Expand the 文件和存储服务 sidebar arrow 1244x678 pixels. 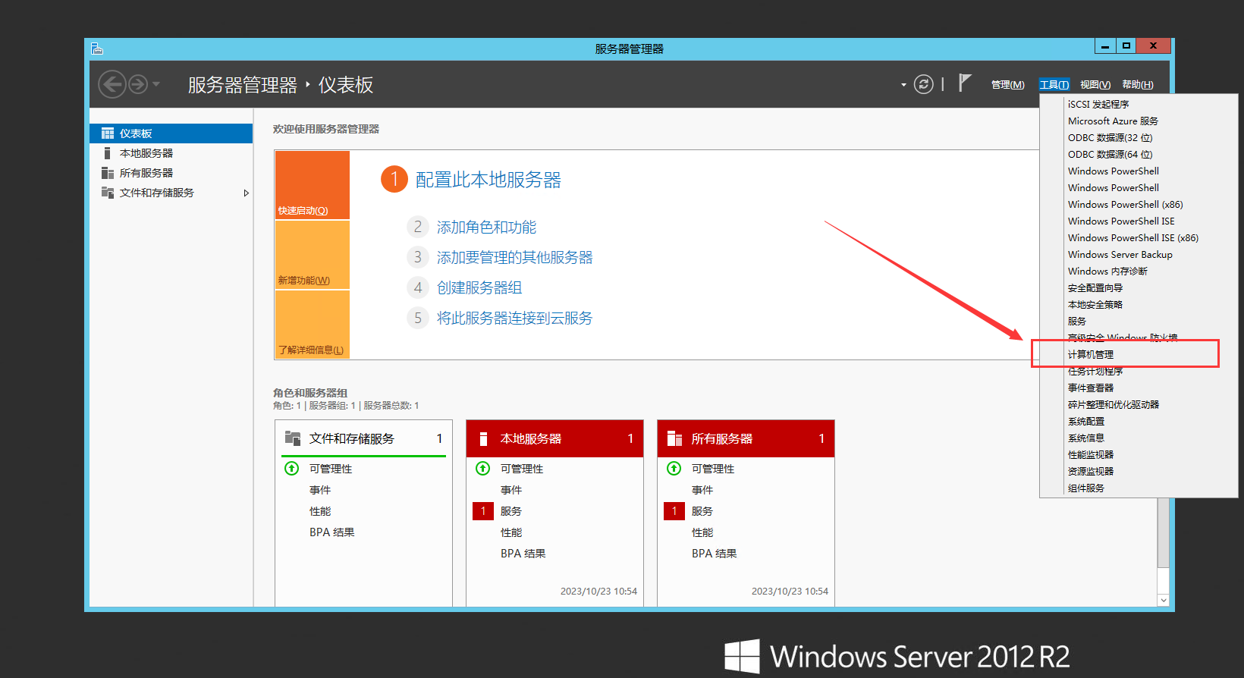pyautogui.click(x=246, y=193)
